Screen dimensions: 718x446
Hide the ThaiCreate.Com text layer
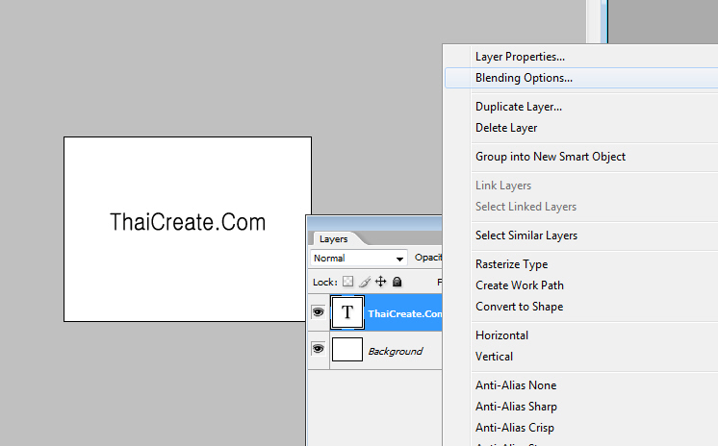tap(318, 312)
